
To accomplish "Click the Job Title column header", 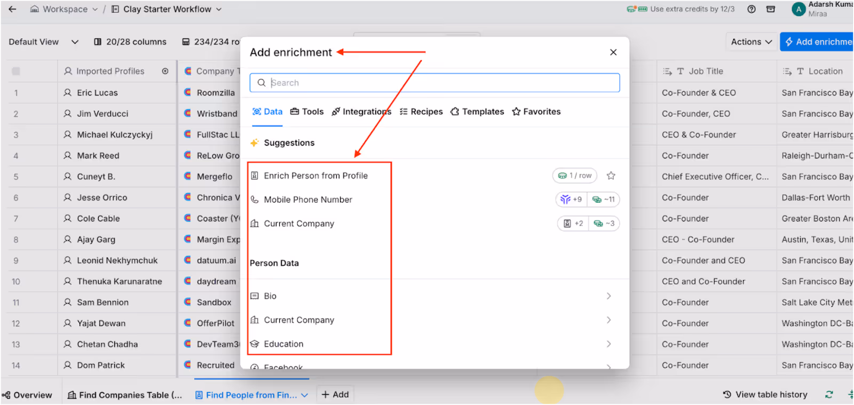I will pos(716,71).
